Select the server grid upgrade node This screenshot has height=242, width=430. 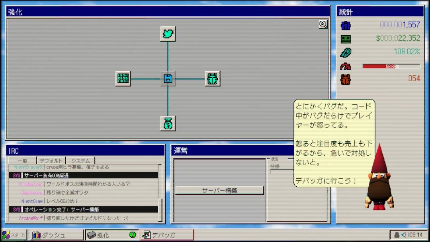point(123,79)
